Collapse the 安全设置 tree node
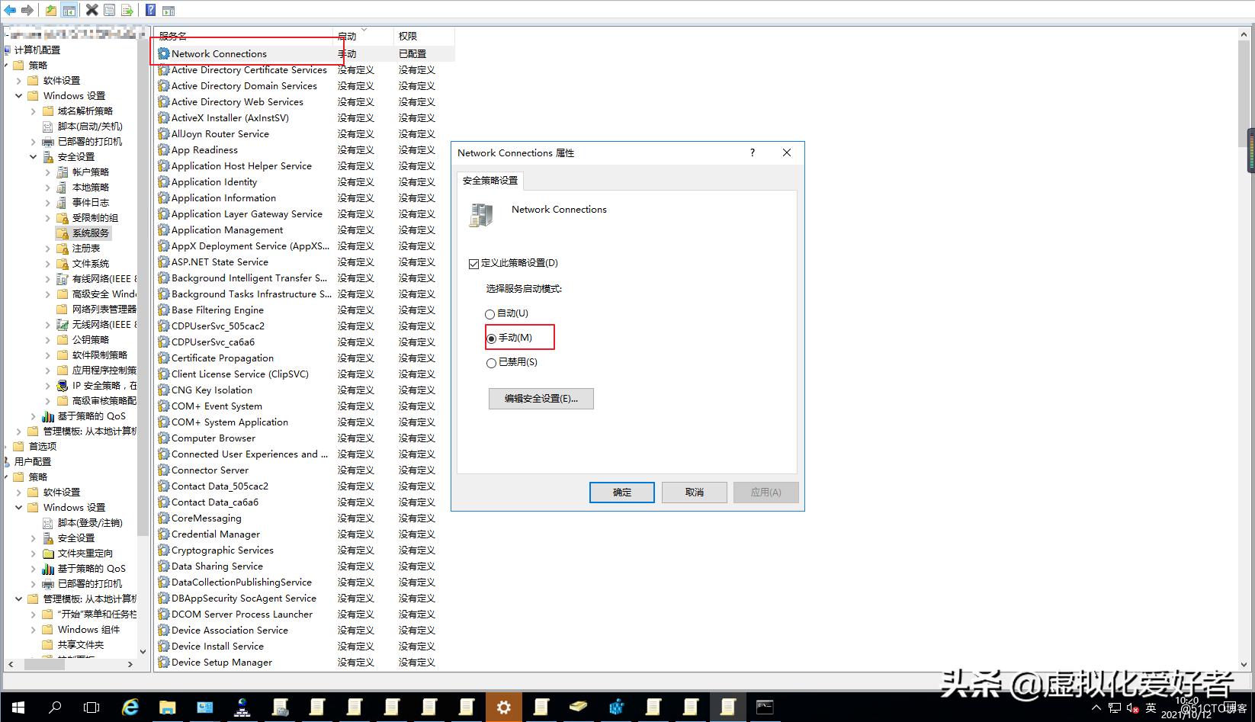The width and height of the screenshot is (1255, 722). 33,156
